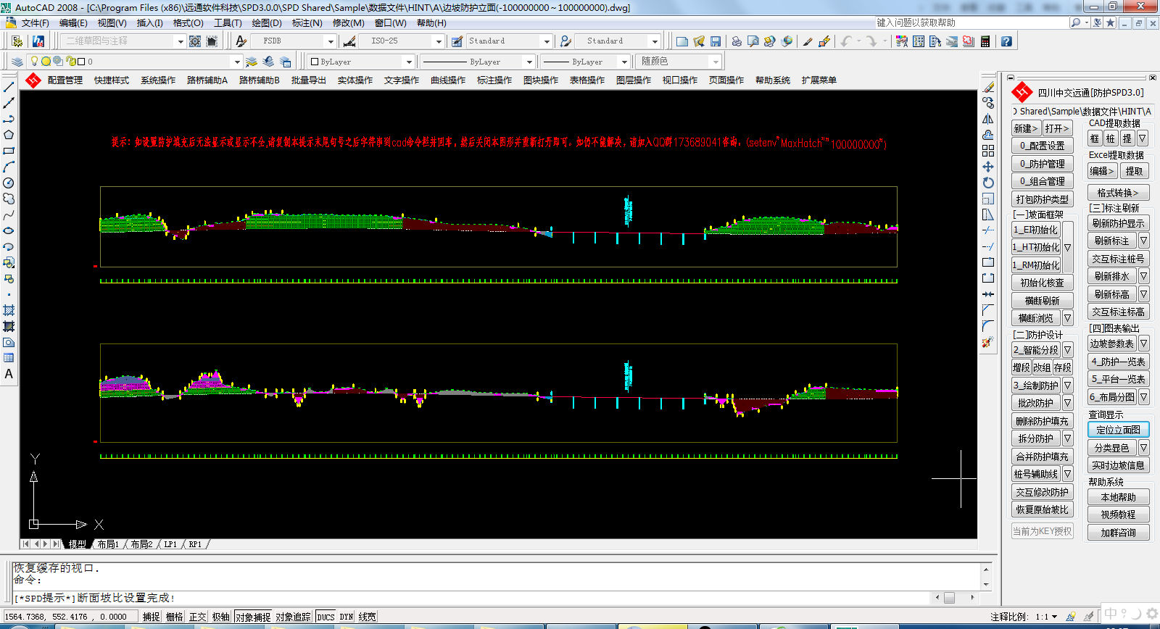Click the ByLayer color swatch box
Image resolution: width=1160 pixels, height=629 pixels.
pos(315,62)
